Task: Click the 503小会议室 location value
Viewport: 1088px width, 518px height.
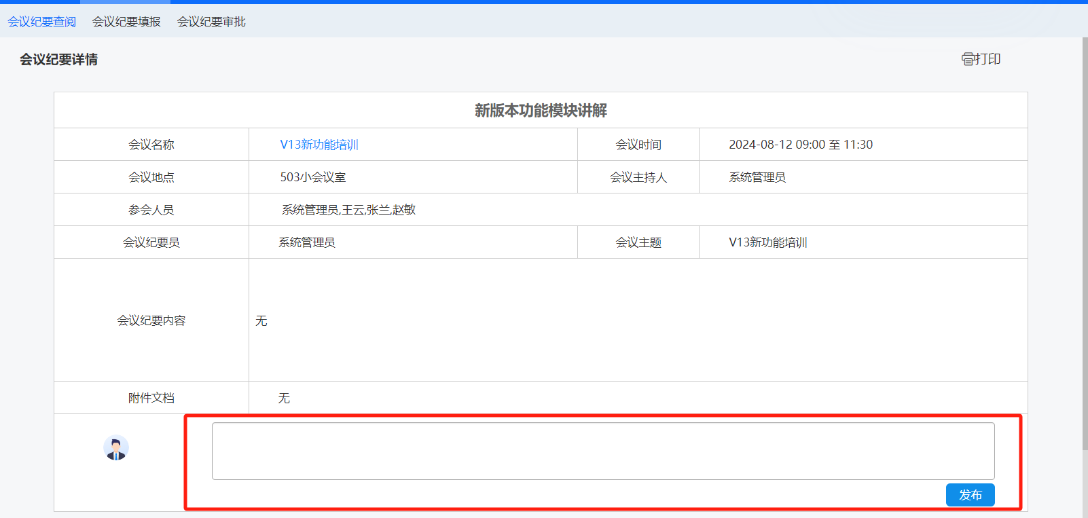Action: click(313, 177)
